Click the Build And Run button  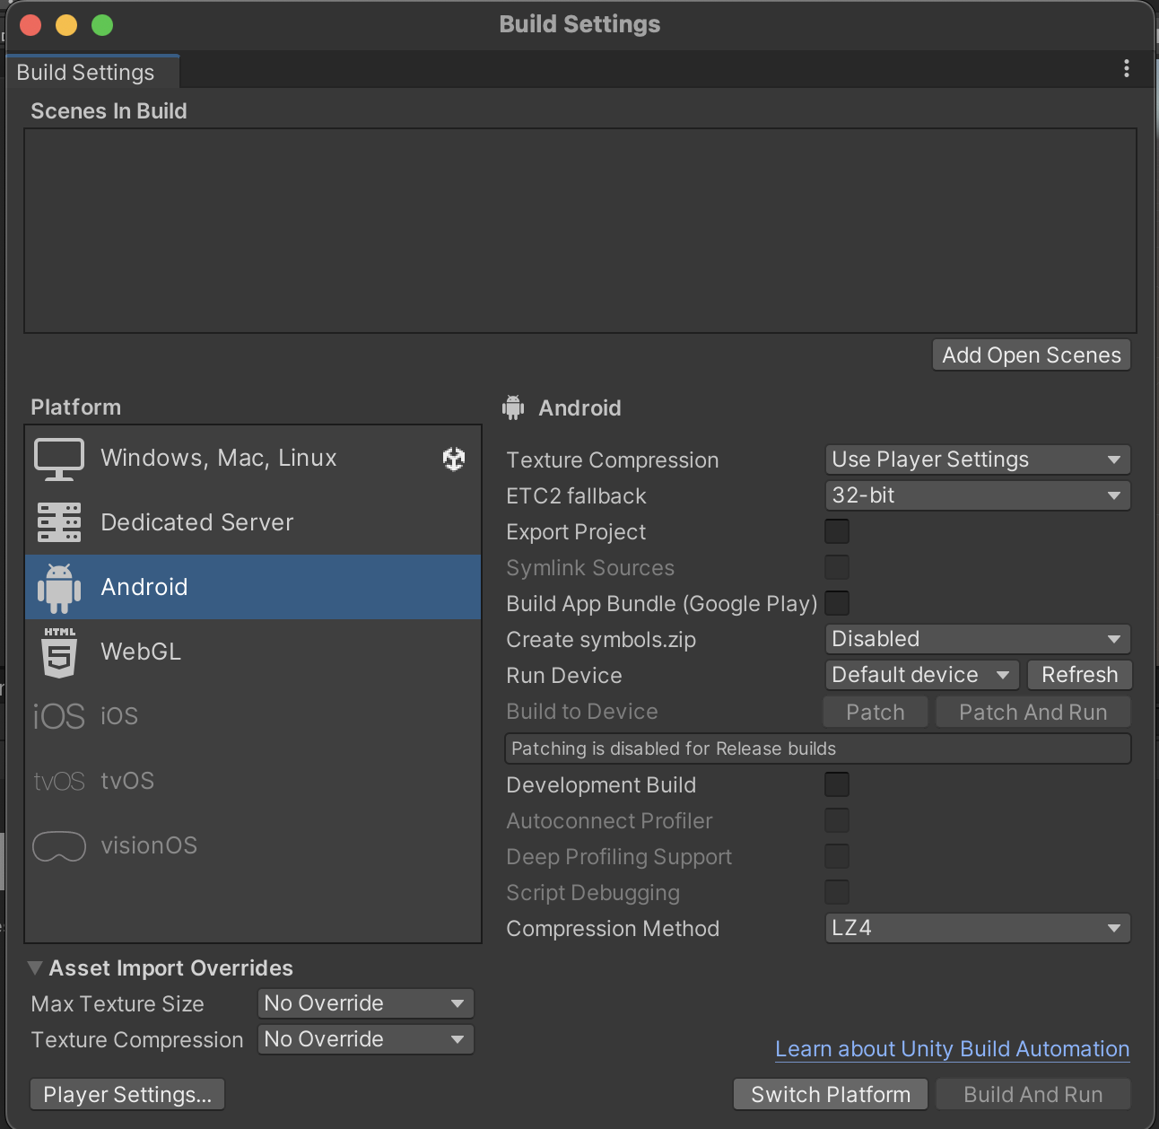coord(1033,1095)
